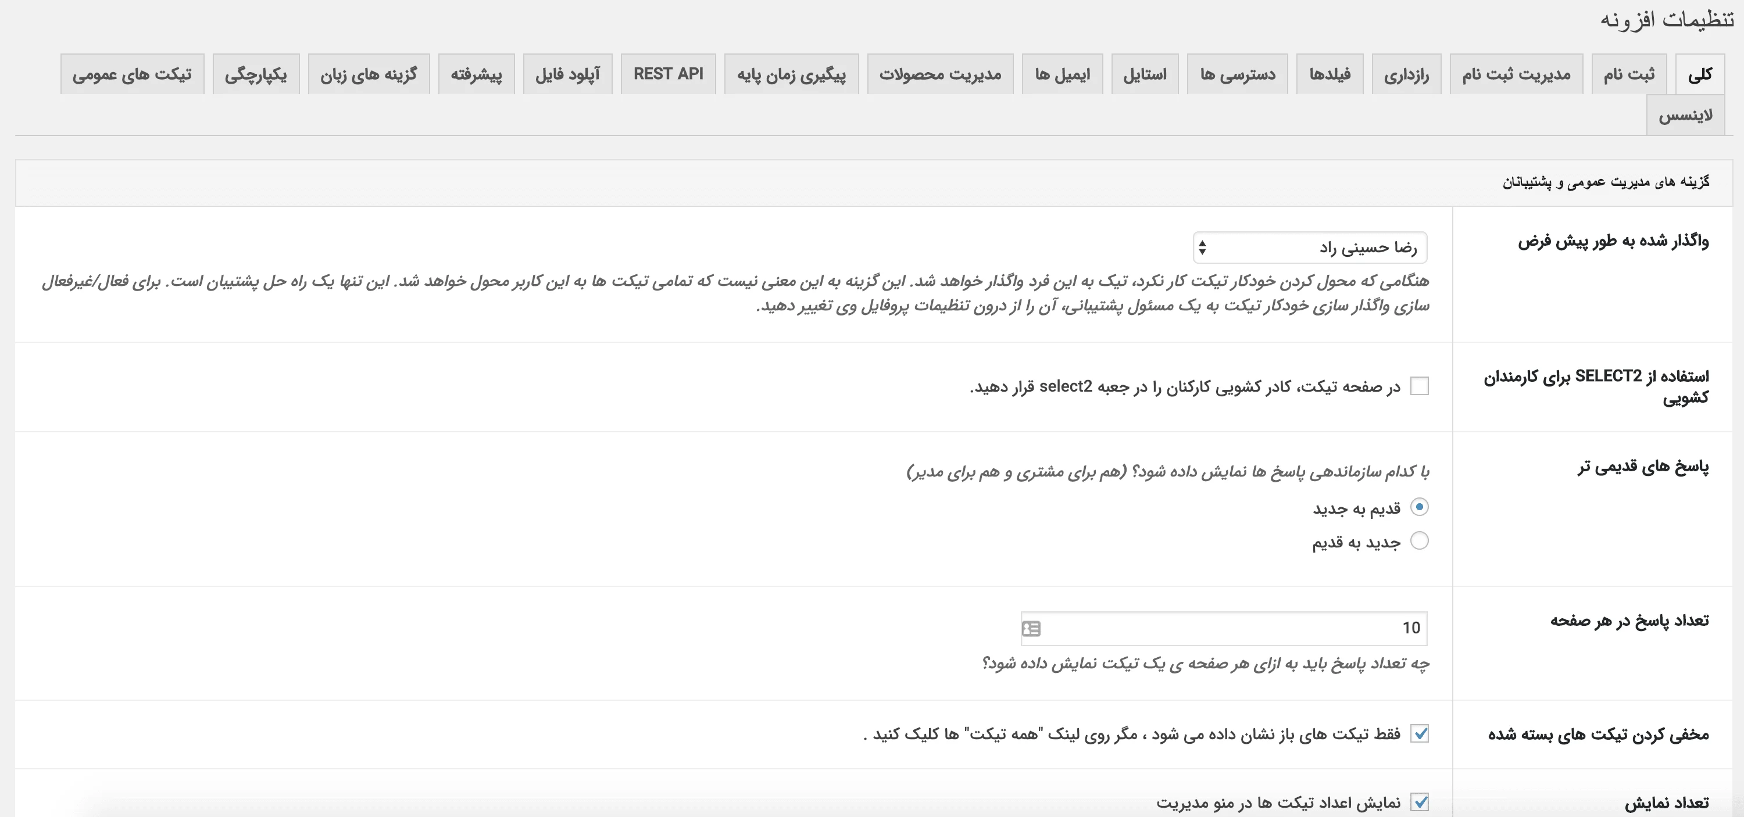Screen dimensions: 1744x817
Task: Select the جدید به قدیم radio option
Action: [1419, 541]
